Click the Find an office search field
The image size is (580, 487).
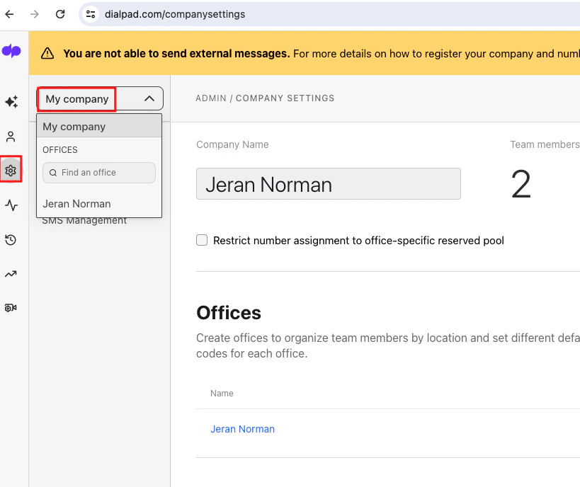point(99,173)
